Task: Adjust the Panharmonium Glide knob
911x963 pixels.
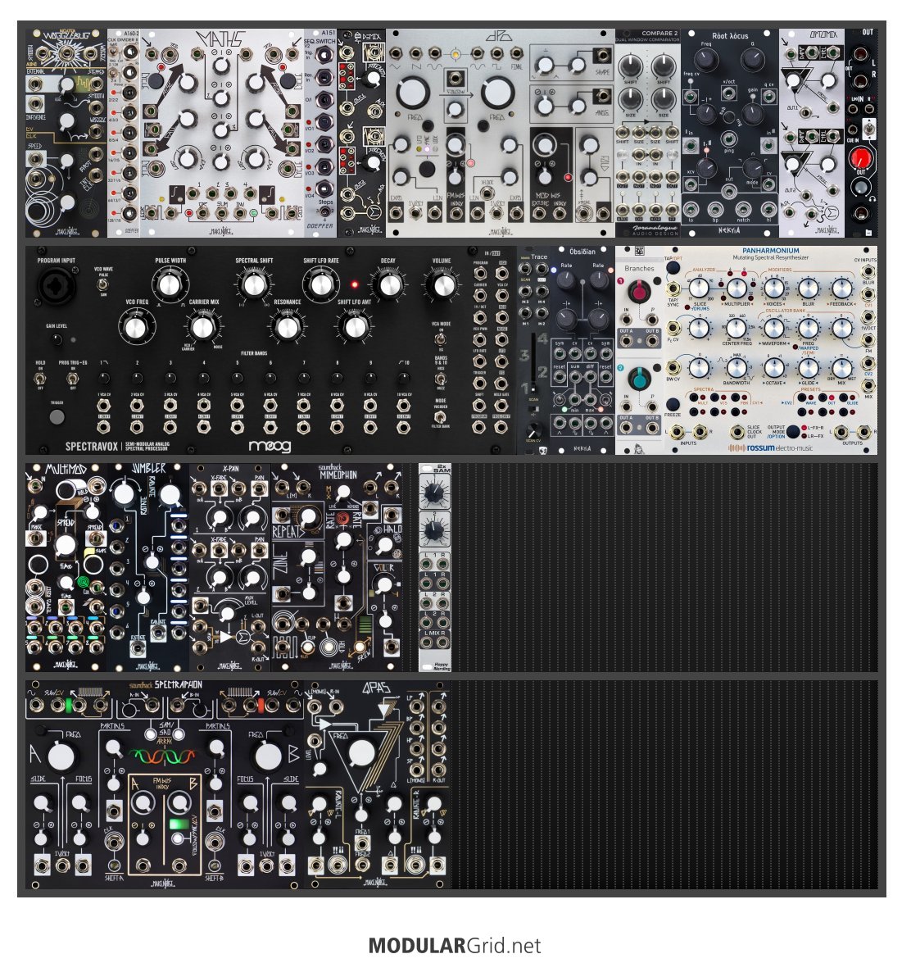Action: pyautogui.click(x=808, y=368)
